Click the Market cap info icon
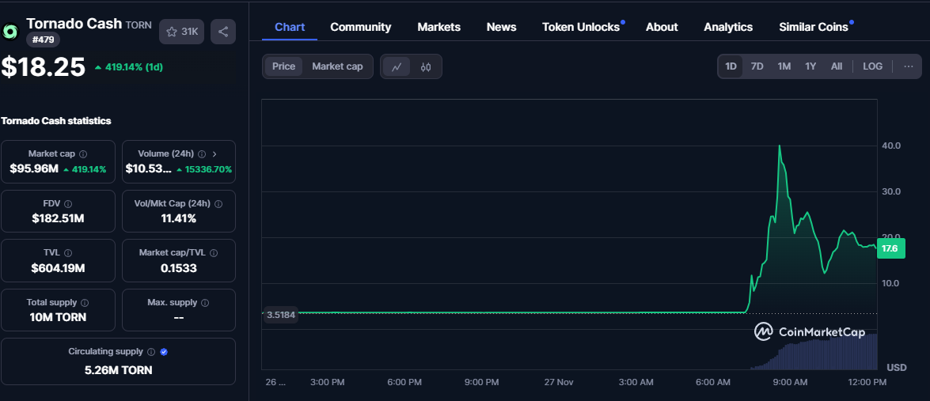 pyautogui.click(x=83, y=154)
